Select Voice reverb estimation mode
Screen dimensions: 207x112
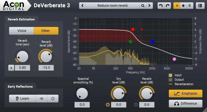[22, 31]
